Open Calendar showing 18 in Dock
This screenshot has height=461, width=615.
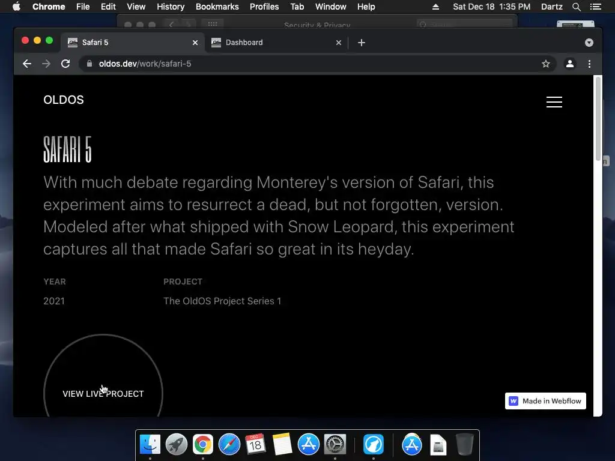point(255,444)
